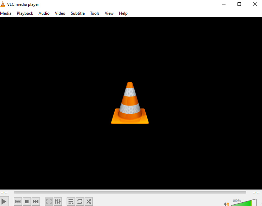Stop playback with the square button
262x206 pixels.
[x=27, y=202]
